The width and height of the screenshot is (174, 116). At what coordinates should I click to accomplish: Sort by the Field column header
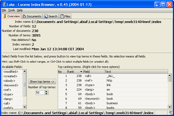(94, 72)
